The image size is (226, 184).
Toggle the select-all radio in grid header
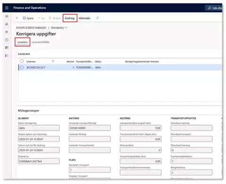coord(22,61)
